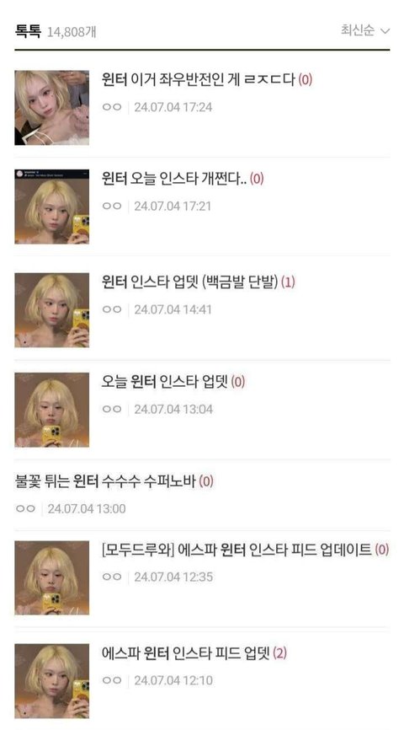Click the chevron arrow next to 최신순
The height and width of the screenshot is (730, 404).
coord(385,31)
